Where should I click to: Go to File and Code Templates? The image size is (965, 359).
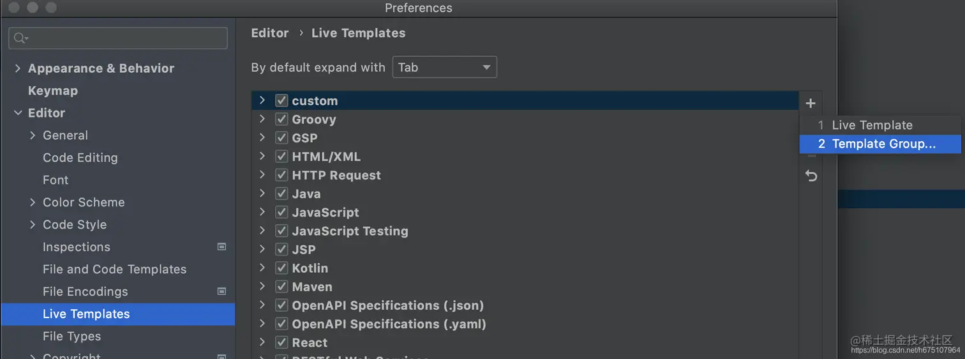(x=114, y=269)
